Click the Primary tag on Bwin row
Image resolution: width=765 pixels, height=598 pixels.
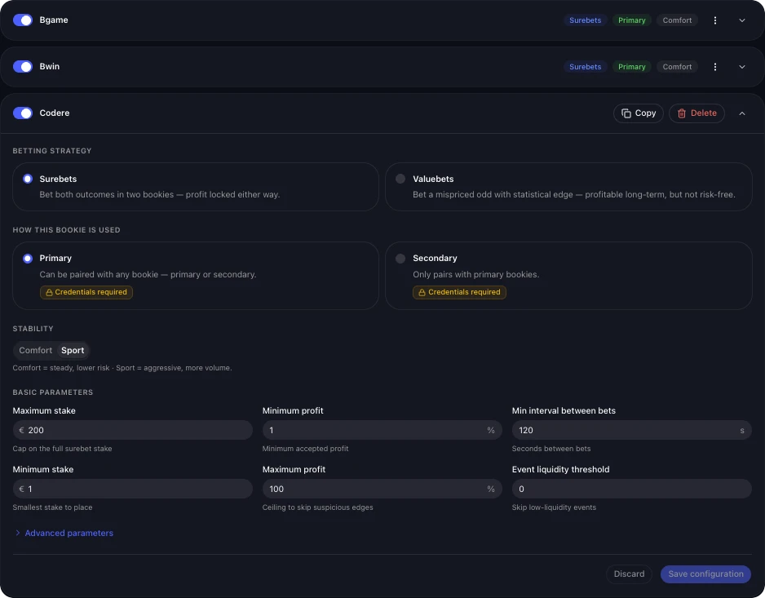[631, 67]
